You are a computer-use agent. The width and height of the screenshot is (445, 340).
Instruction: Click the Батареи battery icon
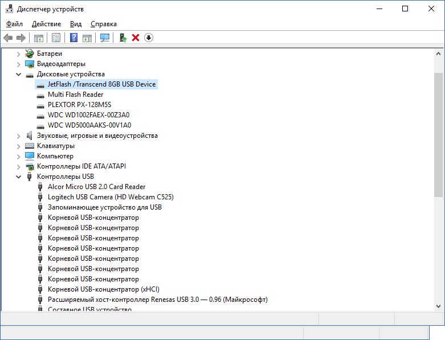30,54
